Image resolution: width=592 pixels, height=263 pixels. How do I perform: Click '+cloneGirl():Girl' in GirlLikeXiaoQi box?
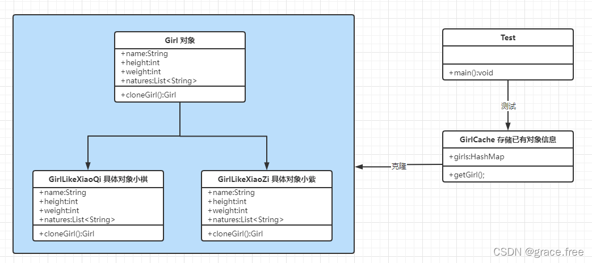click(x=66, y=234)
